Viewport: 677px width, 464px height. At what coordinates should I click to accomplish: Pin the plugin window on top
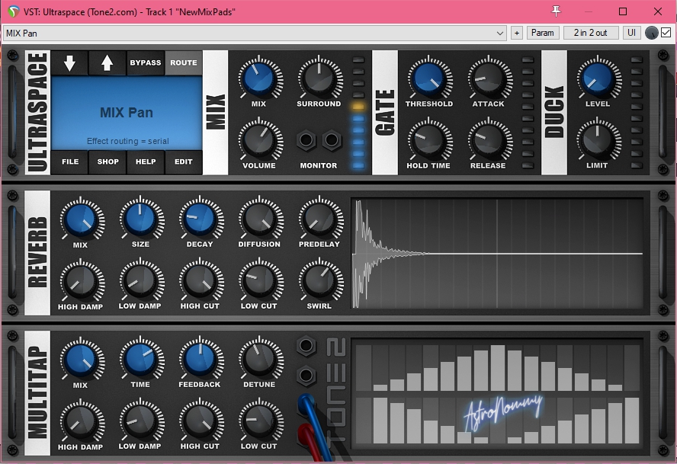point(556,11)
